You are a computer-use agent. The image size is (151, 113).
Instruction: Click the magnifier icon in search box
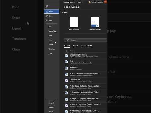(x=68, y=40)
